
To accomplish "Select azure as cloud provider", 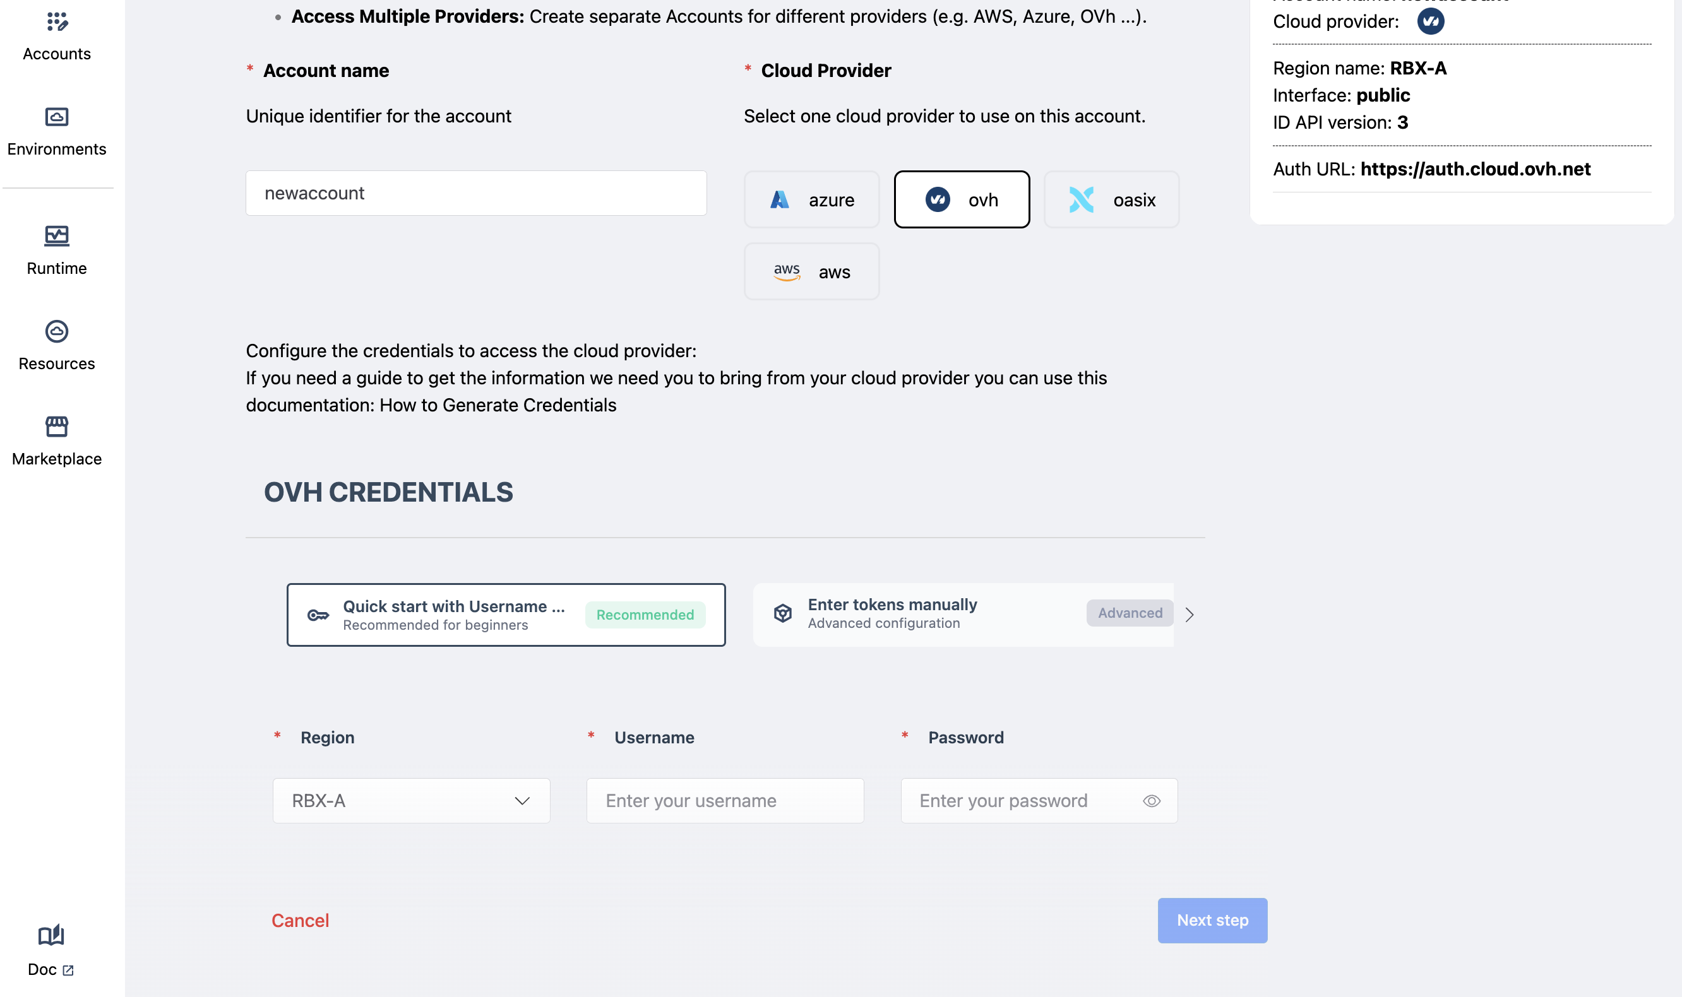I will tap(811, 199).
